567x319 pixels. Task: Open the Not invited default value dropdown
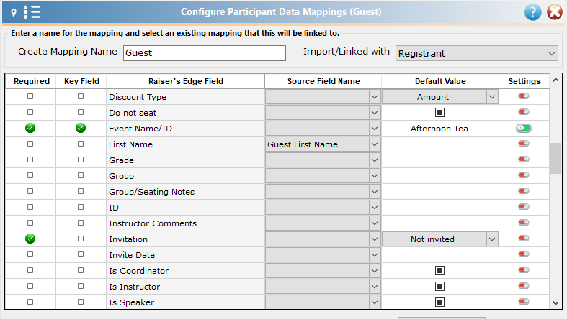[x=492, y=239]
